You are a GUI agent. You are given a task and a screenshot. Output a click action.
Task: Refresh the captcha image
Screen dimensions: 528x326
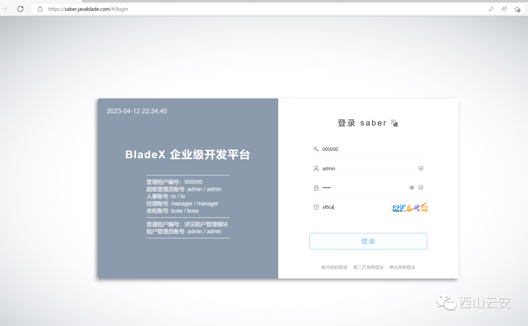click(x=410, y=208)
